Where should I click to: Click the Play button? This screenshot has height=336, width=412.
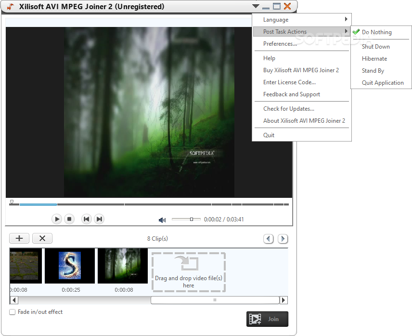(x=57, y=219)
